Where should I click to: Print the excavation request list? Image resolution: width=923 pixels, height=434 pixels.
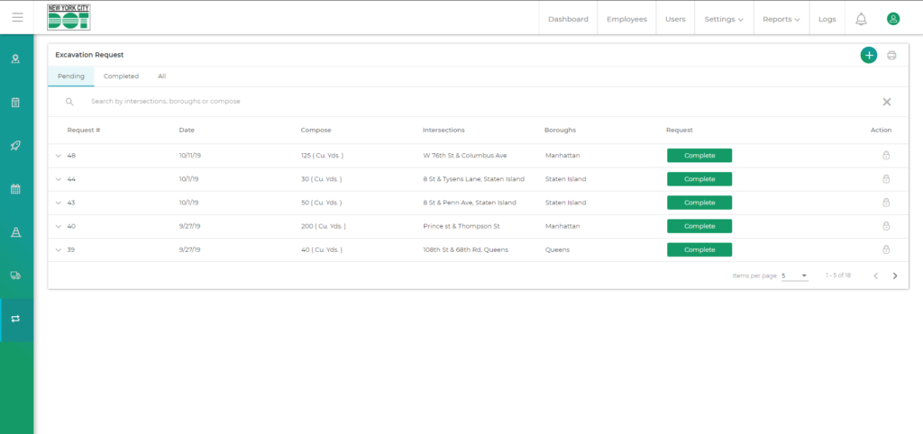pyautogui.click(x=891, y=55)
